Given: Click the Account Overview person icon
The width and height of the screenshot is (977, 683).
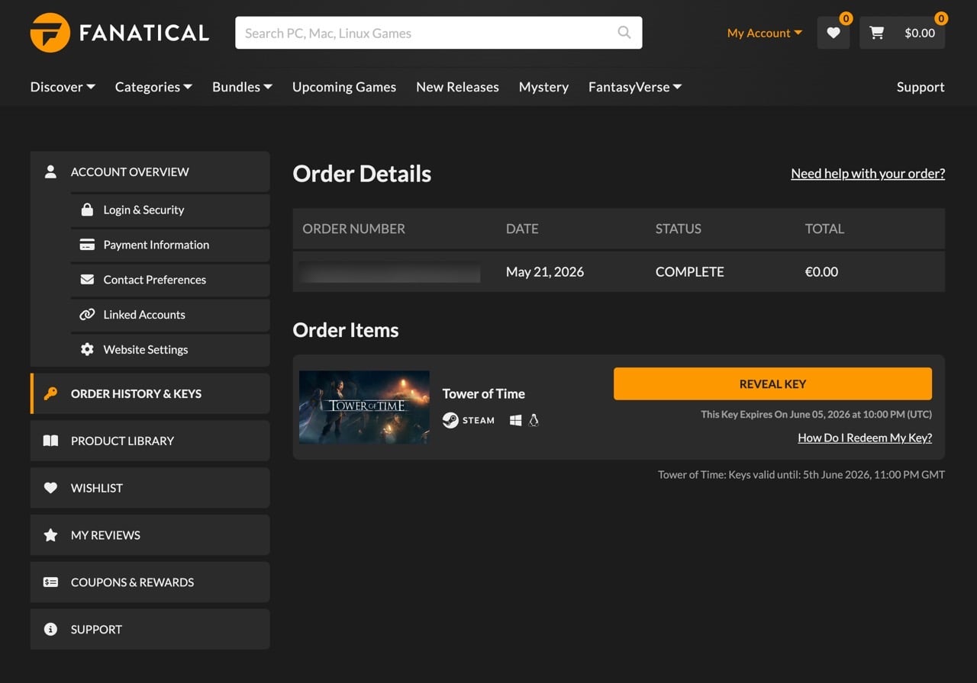Looking at the screenshot, I should [50, 172].
